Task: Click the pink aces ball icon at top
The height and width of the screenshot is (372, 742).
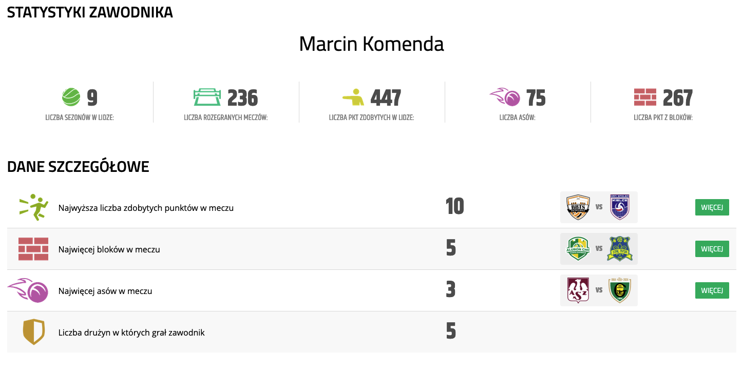Action: tap(506, 96)
